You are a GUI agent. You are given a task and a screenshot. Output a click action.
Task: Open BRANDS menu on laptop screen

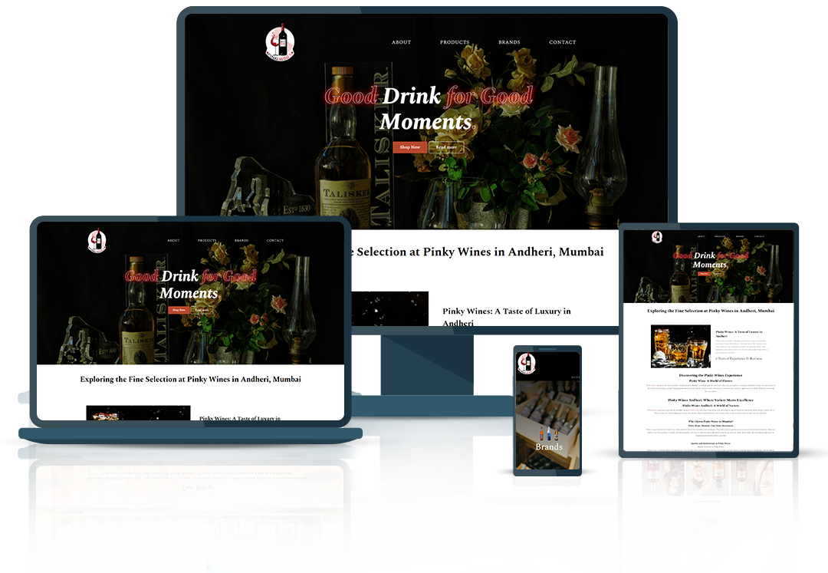click(242, 240)
